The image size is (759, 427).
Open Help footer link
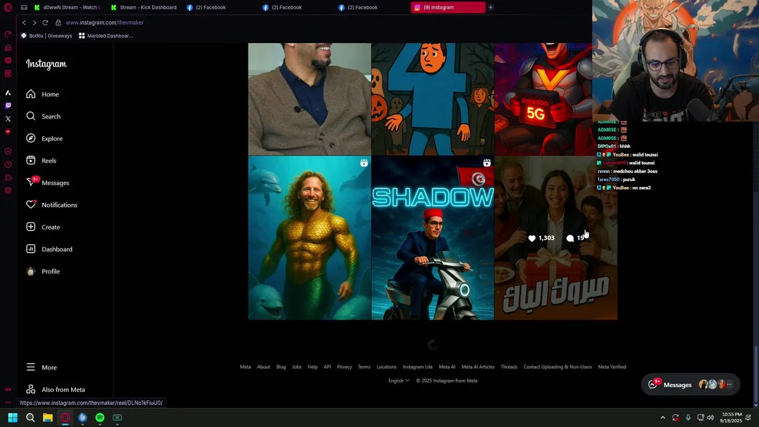pyautogui.click(x=312, y=367)
